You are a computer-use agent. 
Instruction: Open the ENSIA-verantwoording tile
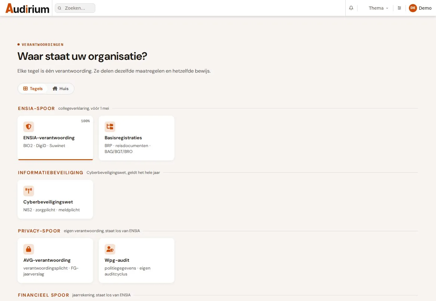[x=55, y=138]
